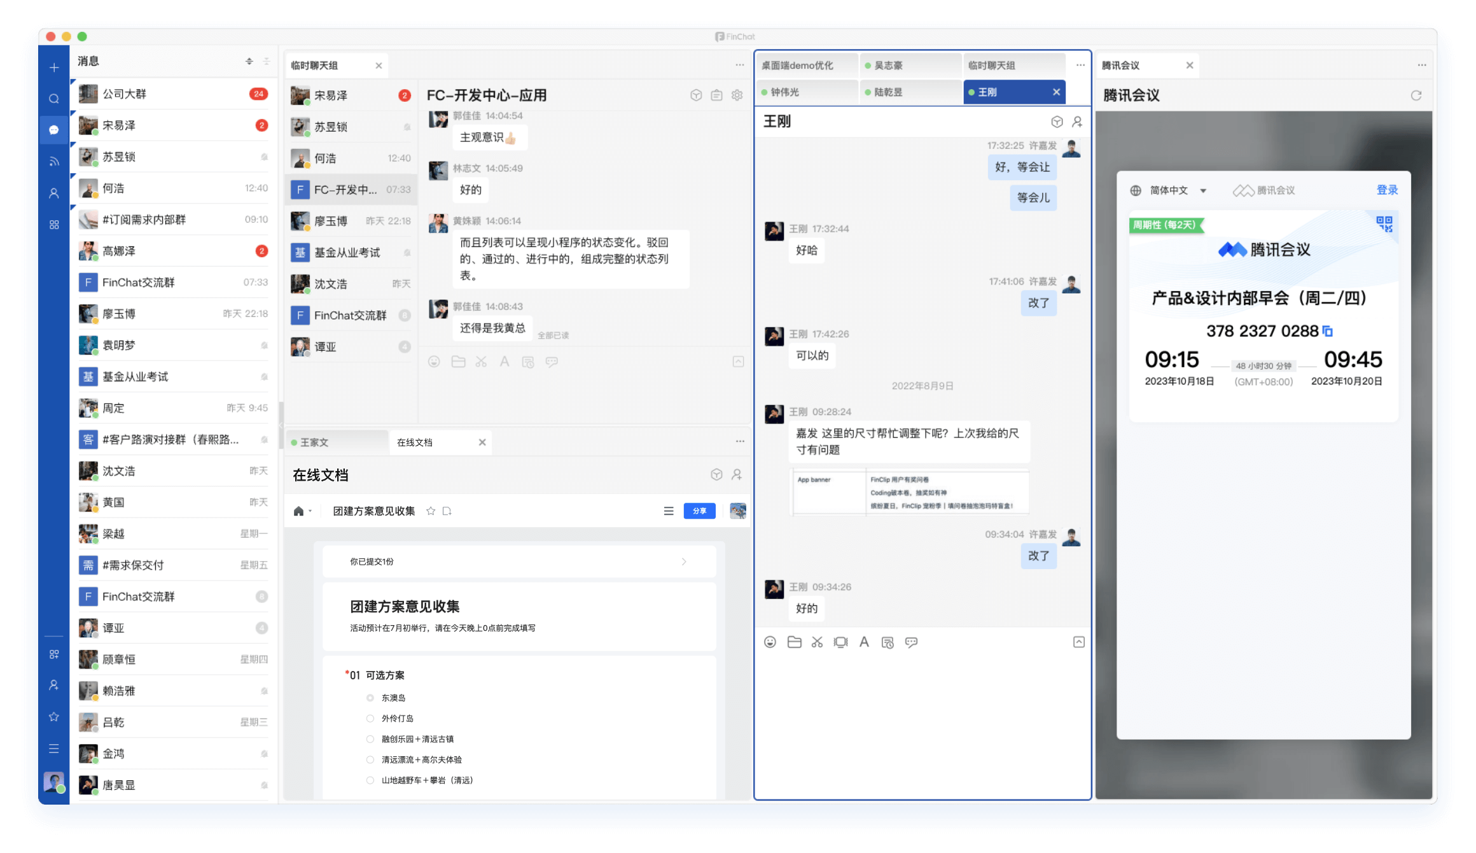Expand the 你已提交1份 row chevron

pyautogui.click(x=684, y=561)
